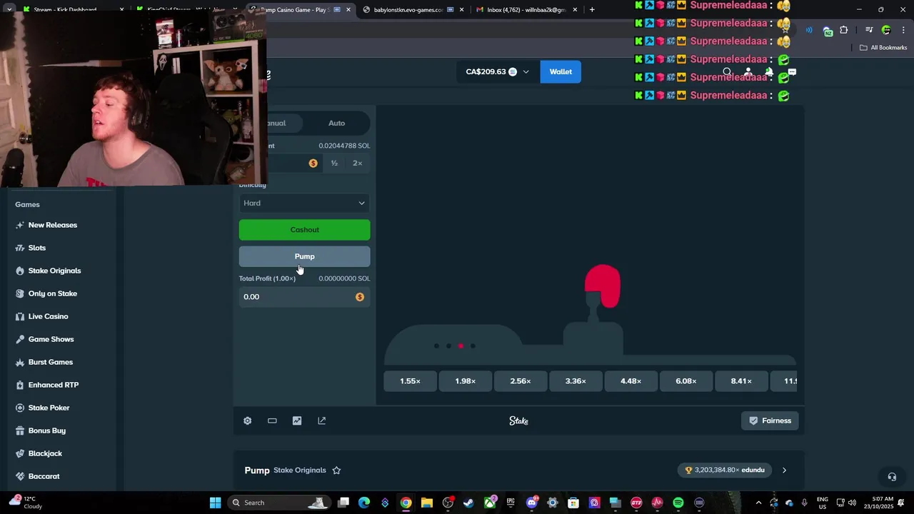Screen dimensions: 914x514
Task: Open Epic Games launcher in taskbar
Action: point(511,503)
